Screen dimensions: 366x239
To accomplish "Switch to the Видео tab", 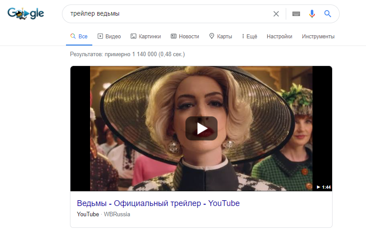I will (x=109, y=37).
